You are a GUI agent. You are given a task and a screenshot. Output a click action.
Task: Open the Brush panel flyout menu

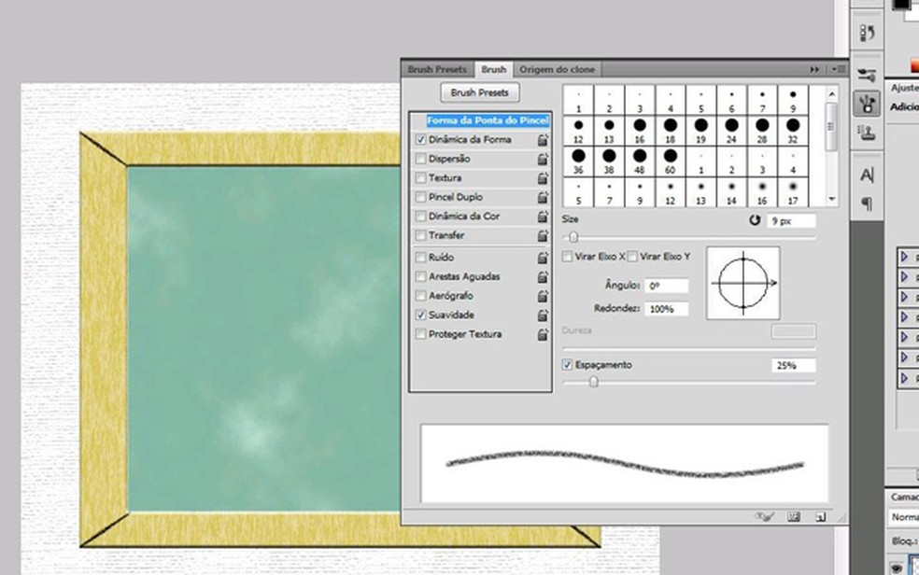point(839,69)
